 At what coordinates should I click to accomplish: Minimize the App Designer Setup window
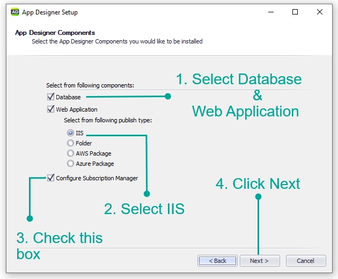[x=271, y=12]
